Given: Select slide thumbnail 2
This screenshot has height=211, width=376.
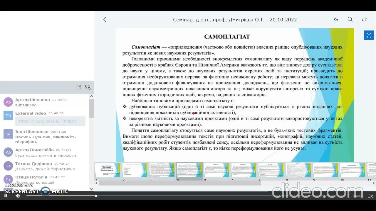Looking at the screenshot, I should click(135, 170).
